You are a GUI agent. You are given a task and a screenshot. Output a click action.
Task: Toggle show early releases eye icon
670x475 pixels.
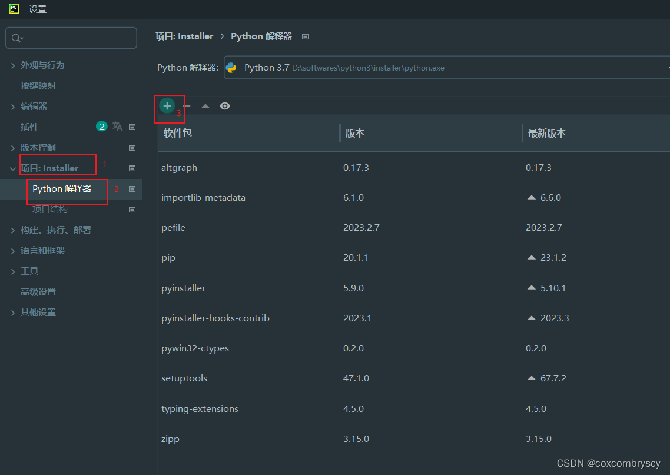coord(225,106)
